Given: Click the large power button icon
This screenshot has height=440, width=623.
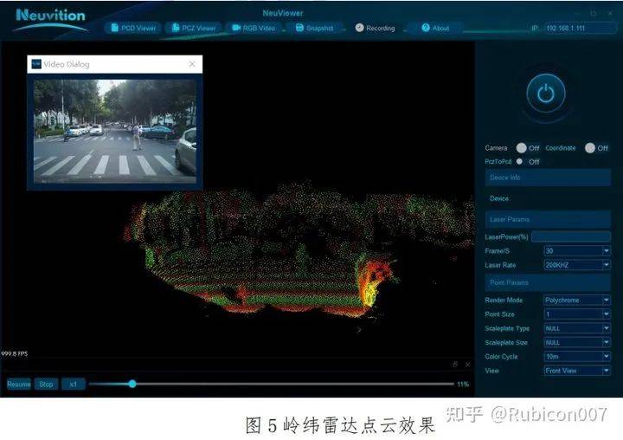Looking at the screenshot, I should click(545, 94).
